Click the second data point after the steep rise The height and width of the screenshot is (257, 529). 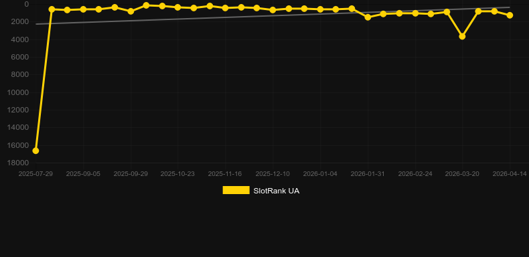pos(67,10)
